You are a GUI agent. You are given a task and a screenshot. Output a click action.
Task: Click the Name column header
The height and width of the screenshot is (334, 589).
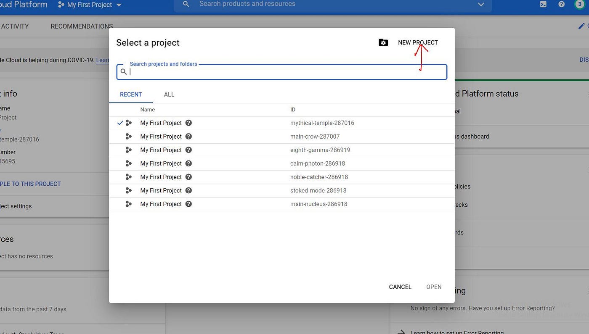click(x=148, y=110)
